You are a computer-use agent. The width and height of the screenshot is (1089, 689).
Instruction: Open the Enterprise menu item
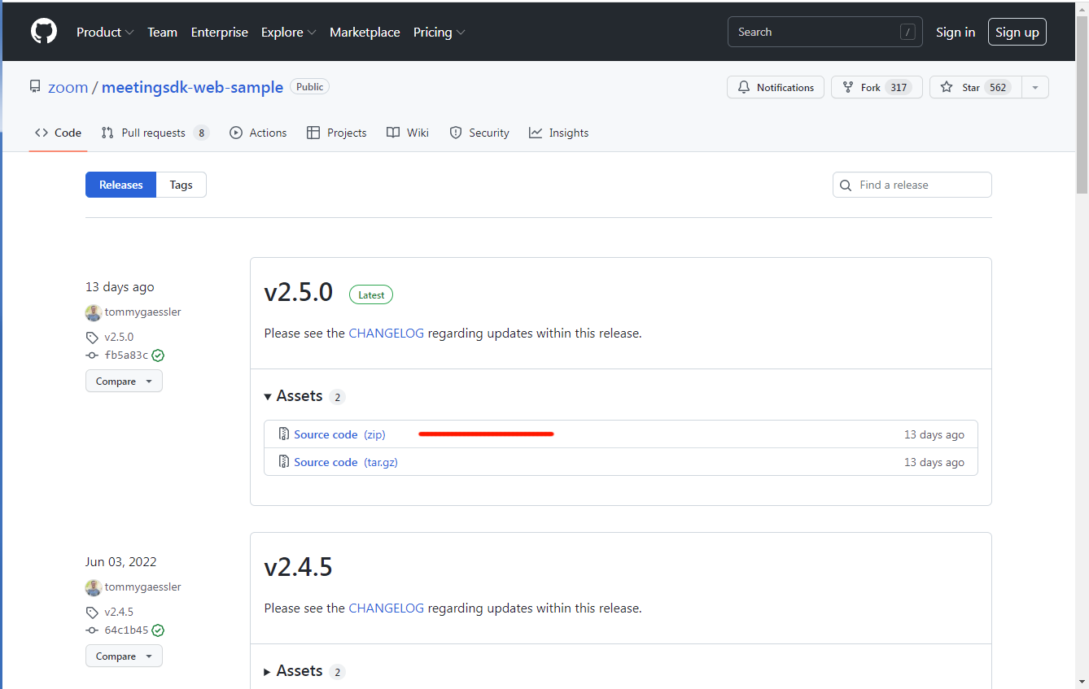220,33
